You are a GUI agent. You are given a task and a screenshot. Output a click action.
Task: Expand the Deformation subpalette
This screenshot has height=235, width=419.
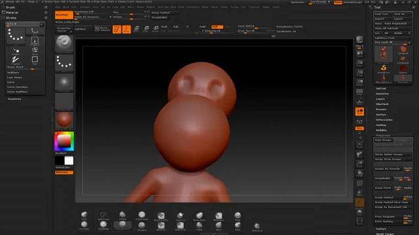pyautogui.click(x=384, y=120)
